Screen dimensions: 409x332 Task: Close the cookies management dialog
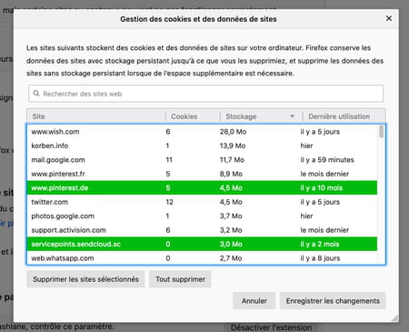click(x=389, y=19)
